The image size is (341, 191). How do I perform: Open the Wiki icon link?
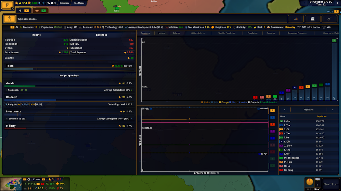click(x=327, y=27)
